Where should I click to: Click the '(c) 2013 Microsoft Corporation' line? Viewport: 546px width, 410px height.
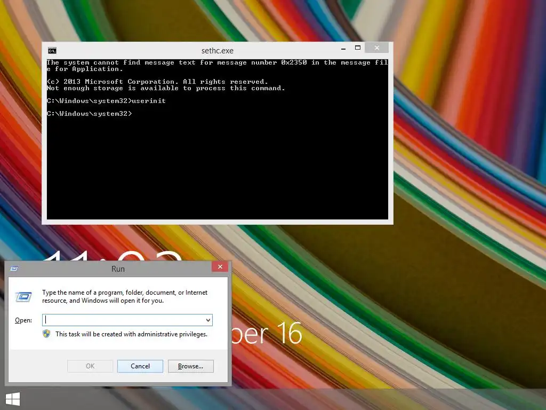click(157, 82)
